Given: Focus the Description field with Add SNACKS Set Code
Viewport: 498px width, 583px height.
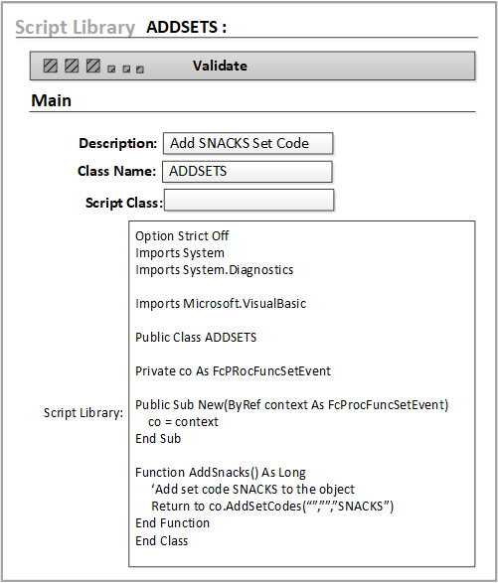Looking at the screenshot, I should point(248,144).
